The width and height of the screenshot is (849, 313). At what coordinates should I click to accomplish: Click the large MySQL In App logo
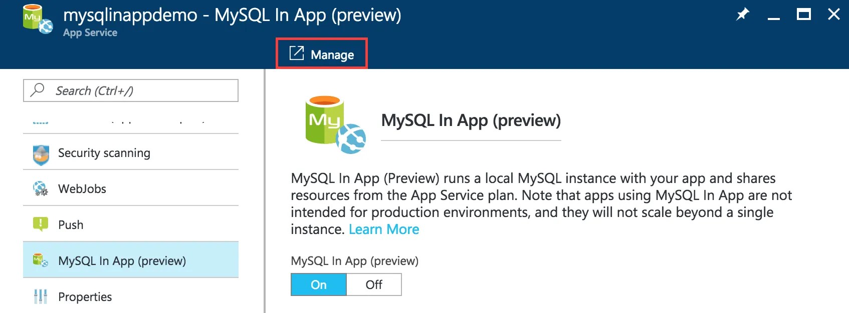pos(335,125)
